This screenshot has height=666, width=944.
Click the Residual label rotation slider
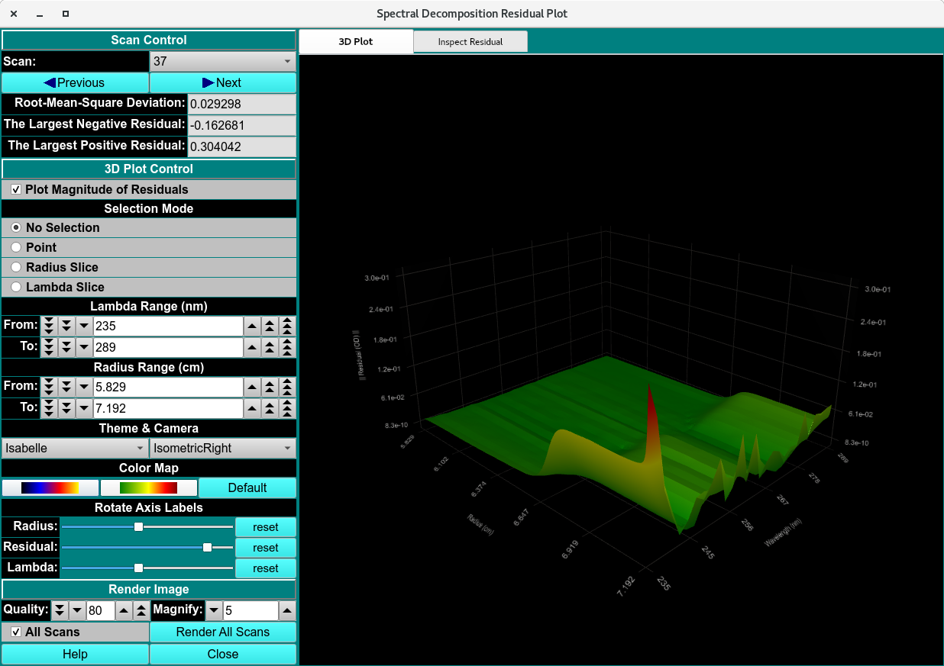click(147, 547)
